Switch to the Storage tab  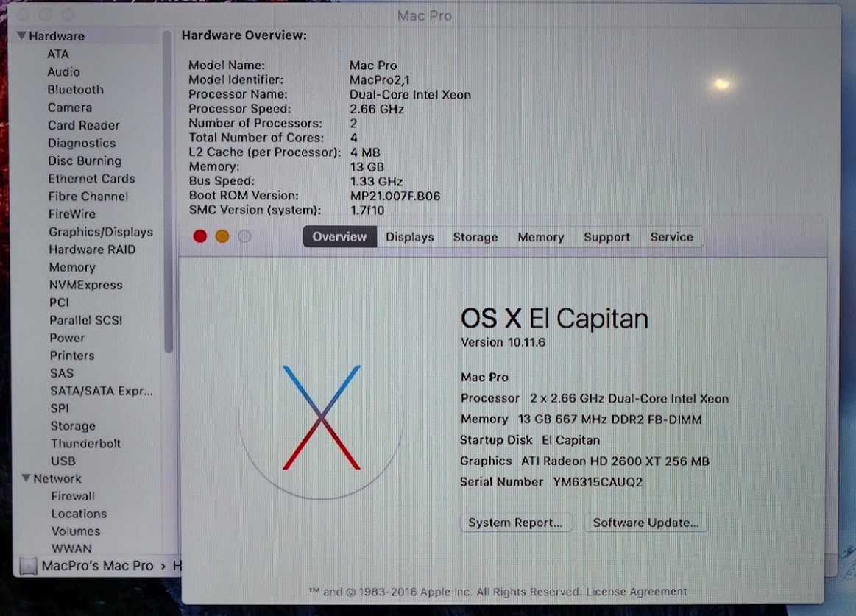(475, 237)
